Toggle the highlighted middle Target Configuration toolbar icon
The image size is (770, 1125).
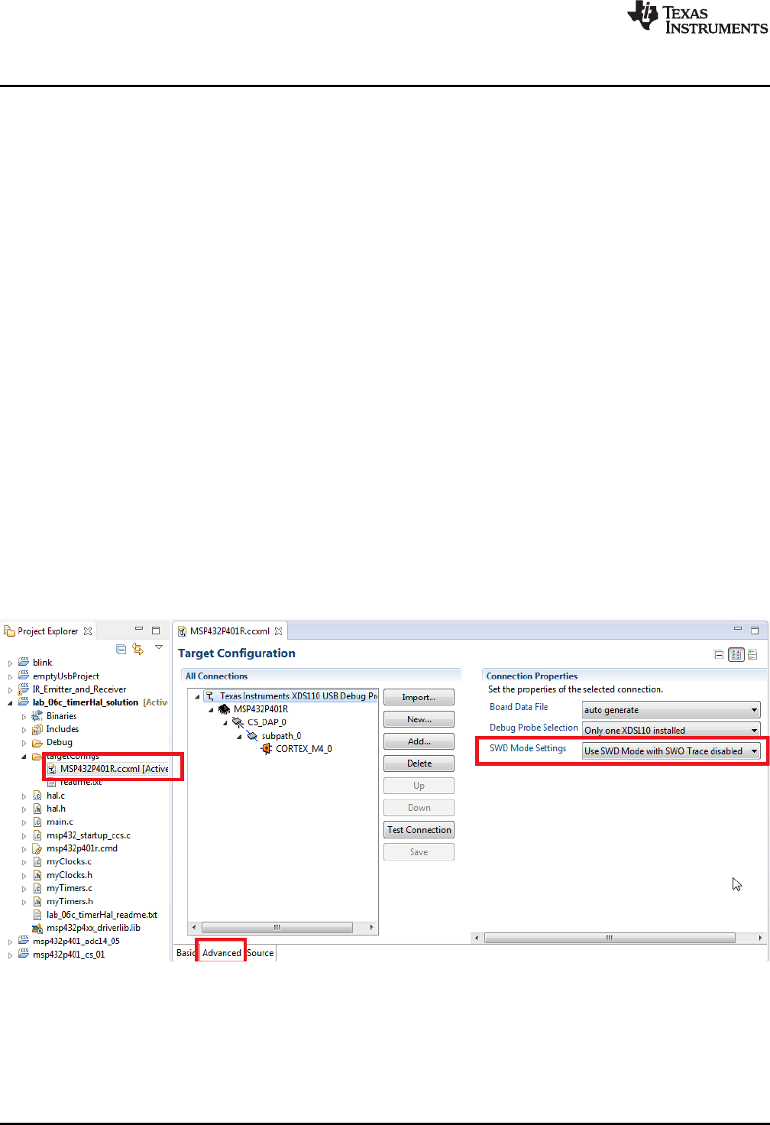pos(736,654)
